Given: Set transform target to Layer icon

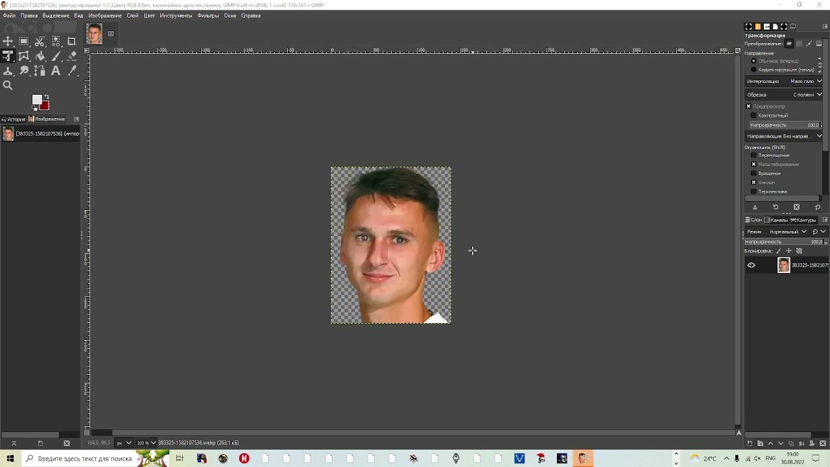Looking at the screenshot, I should pos(789,43).
